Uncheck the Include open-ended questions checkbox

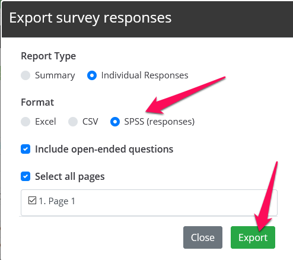coord(26,149)
